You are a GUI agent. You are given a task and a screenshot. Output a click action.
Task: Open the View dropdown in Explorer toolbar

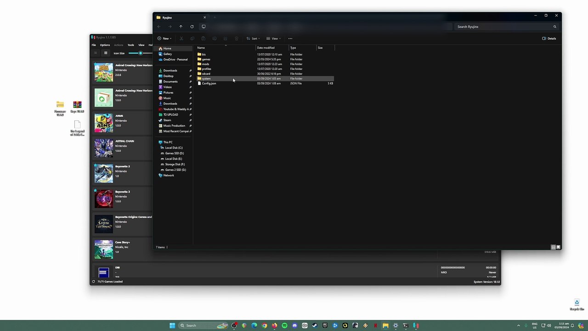coord(273,39)
